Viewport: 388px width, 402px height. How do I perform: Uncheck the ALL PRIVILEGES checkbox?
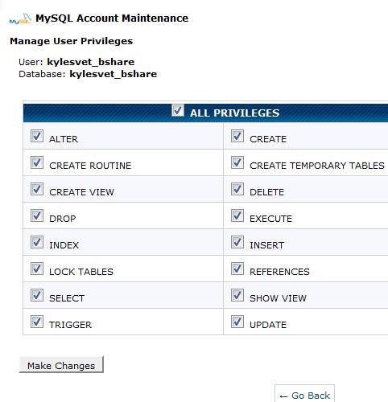pyautogui.click(x=178, y=110)
